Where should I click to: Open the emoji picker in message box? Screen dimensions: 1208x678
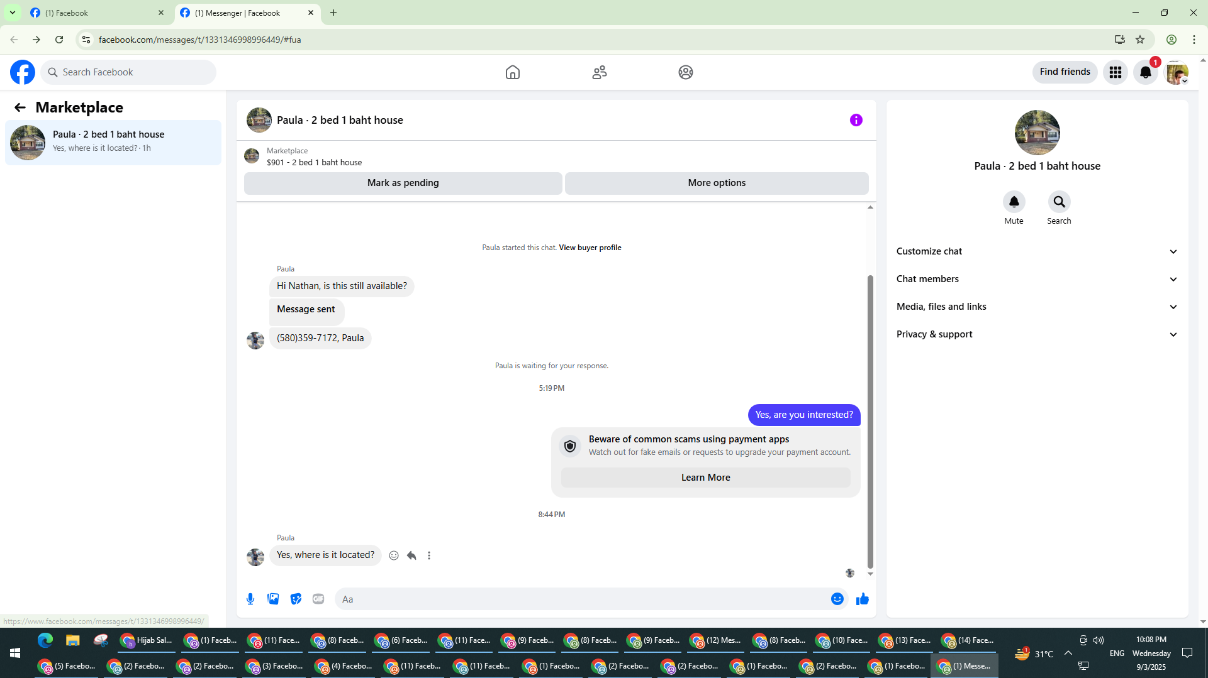point(837,599)
